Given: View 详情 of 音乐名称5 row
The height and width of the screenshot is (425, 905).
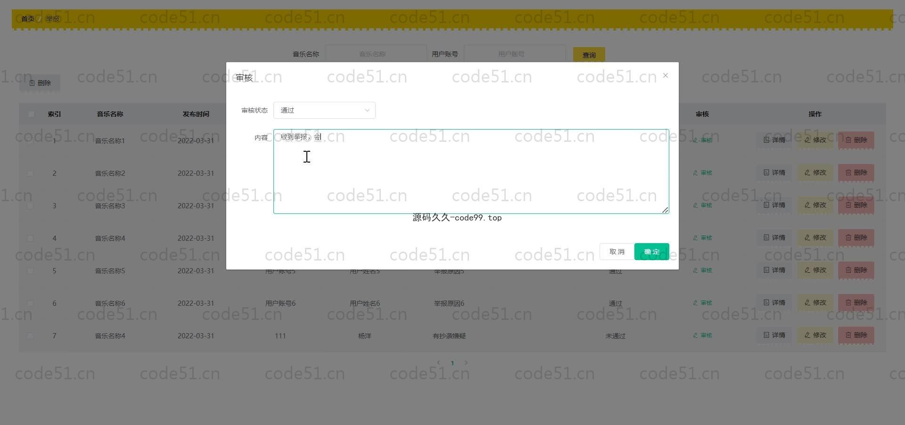Looking at the screenshot, I should pyautogui.click(x=774, y=270).
